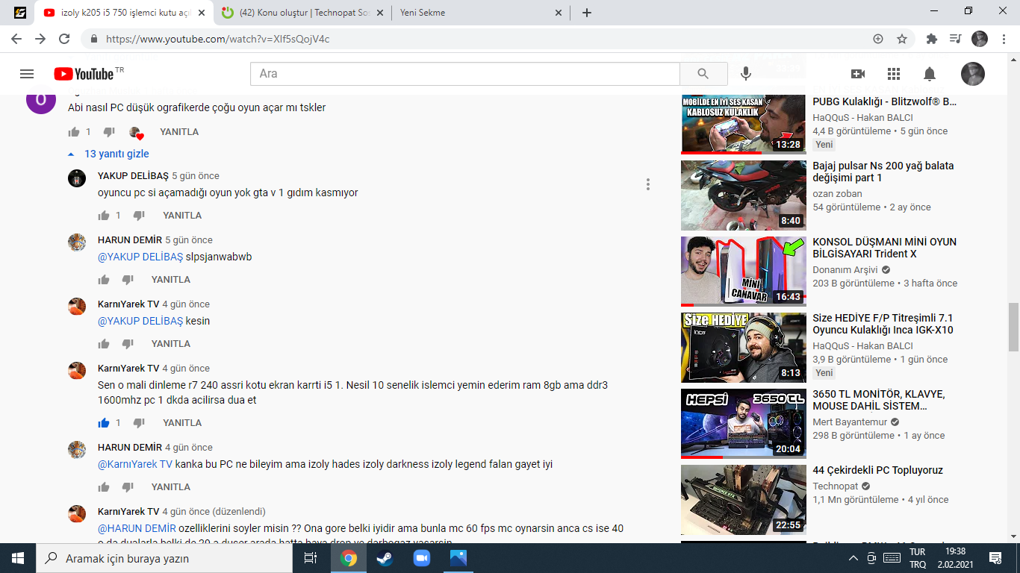Open the create video camera icon
Screen dimensions: 1020x573
tap(858, 74)
